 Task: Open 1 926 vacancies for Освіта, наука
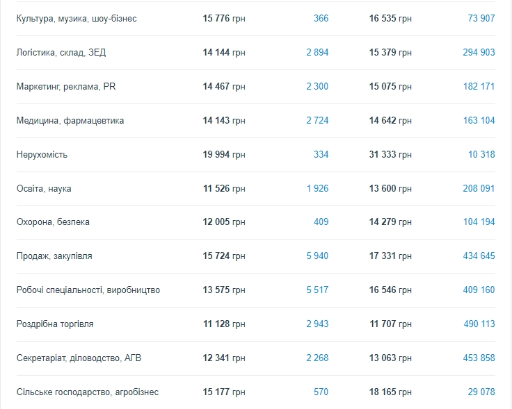click(x=317, y=188)
